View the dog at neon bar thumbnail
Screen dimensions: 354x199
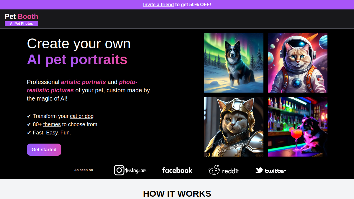pyautogui.click(x=298, y=127)
